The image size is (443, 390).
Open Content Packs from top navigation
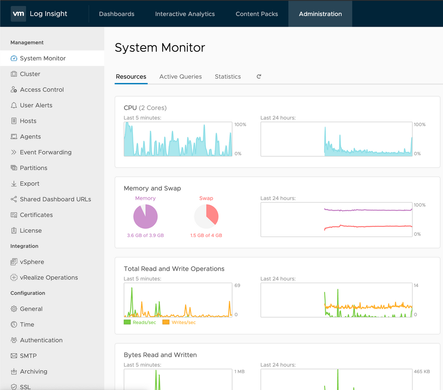pos(256,14)
